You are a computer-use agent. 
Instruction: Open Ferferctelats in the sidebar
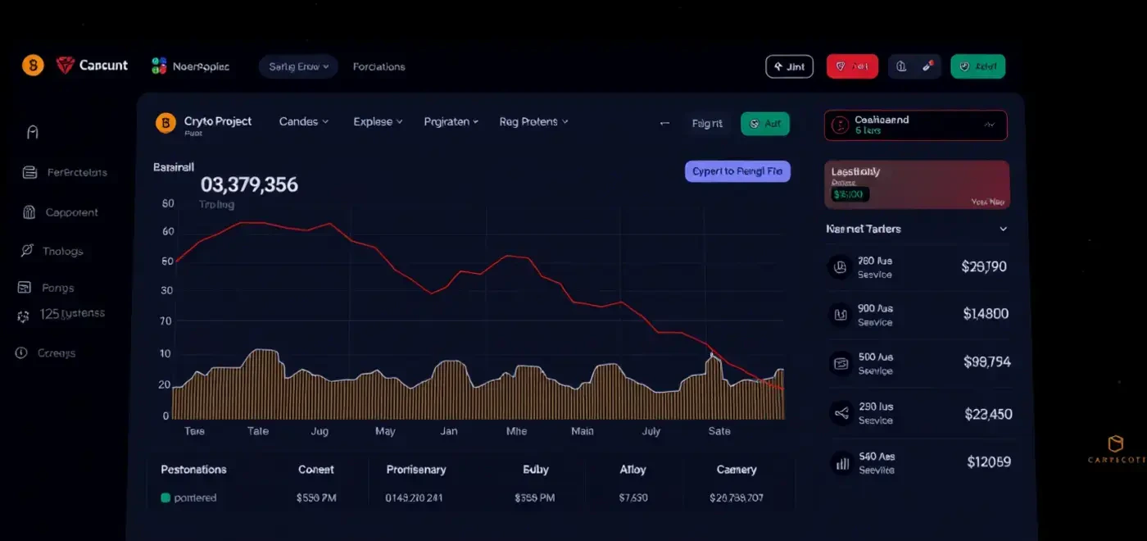(x=77, y=172)
